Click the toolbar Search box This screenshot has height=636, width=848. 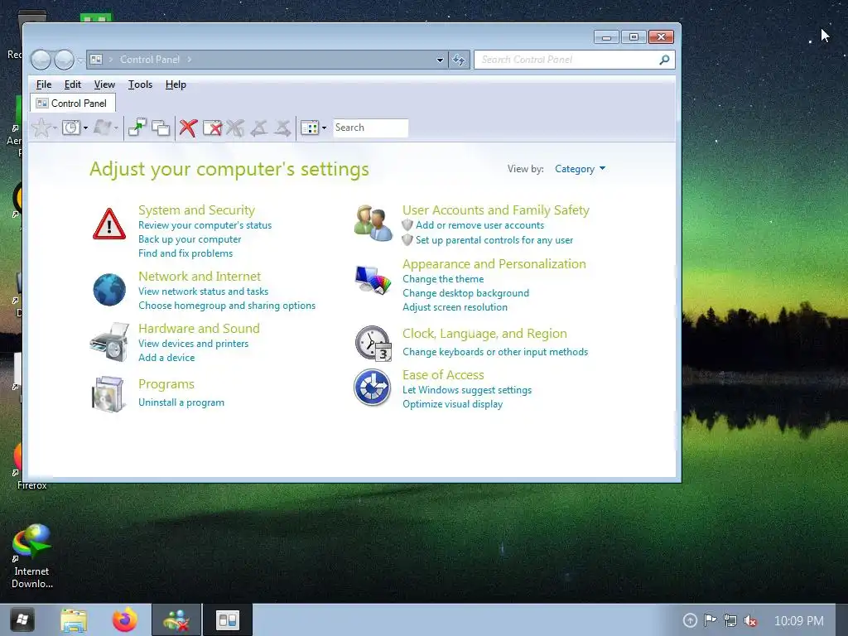point(370,128)
